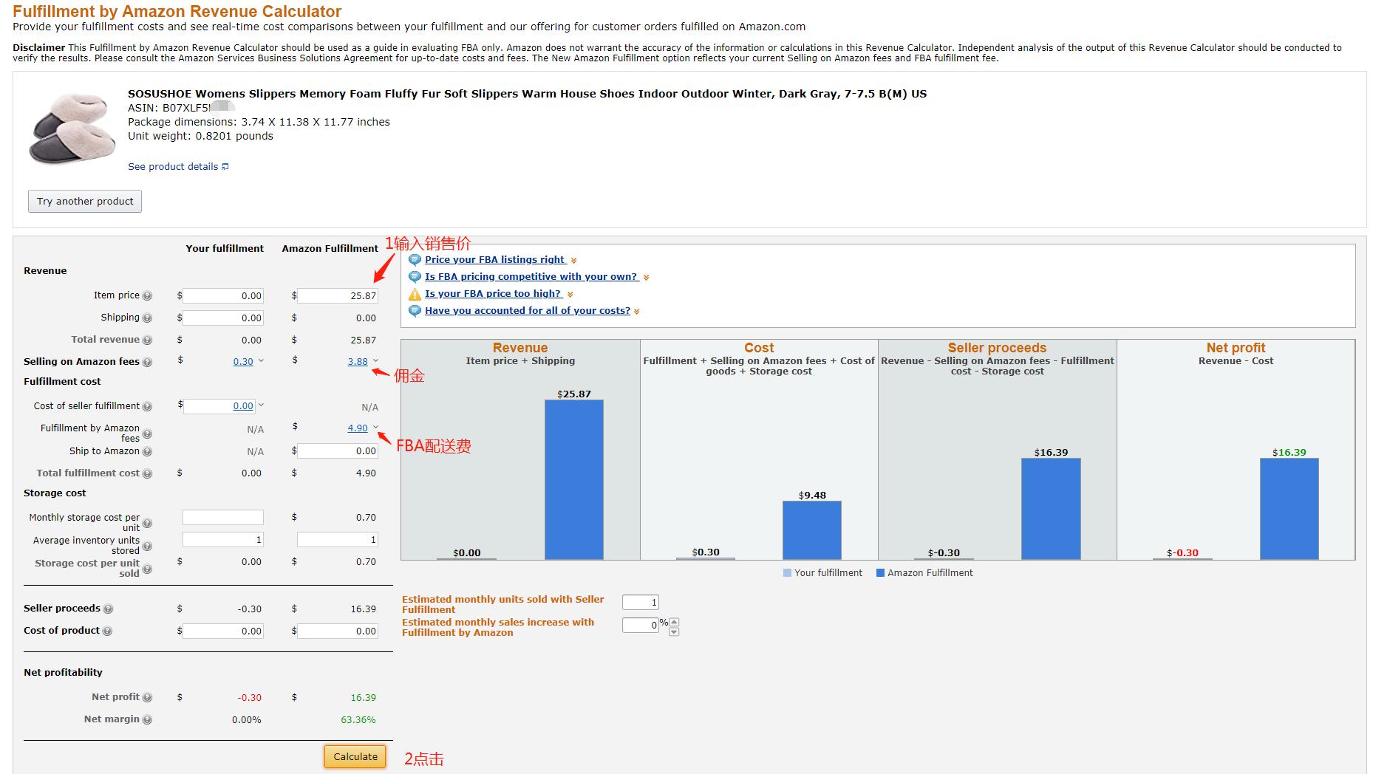The height and width of the screenshot is (774, 1373).
Task: Click the slippers product thumbnail image
Action: tap(72, 129)
